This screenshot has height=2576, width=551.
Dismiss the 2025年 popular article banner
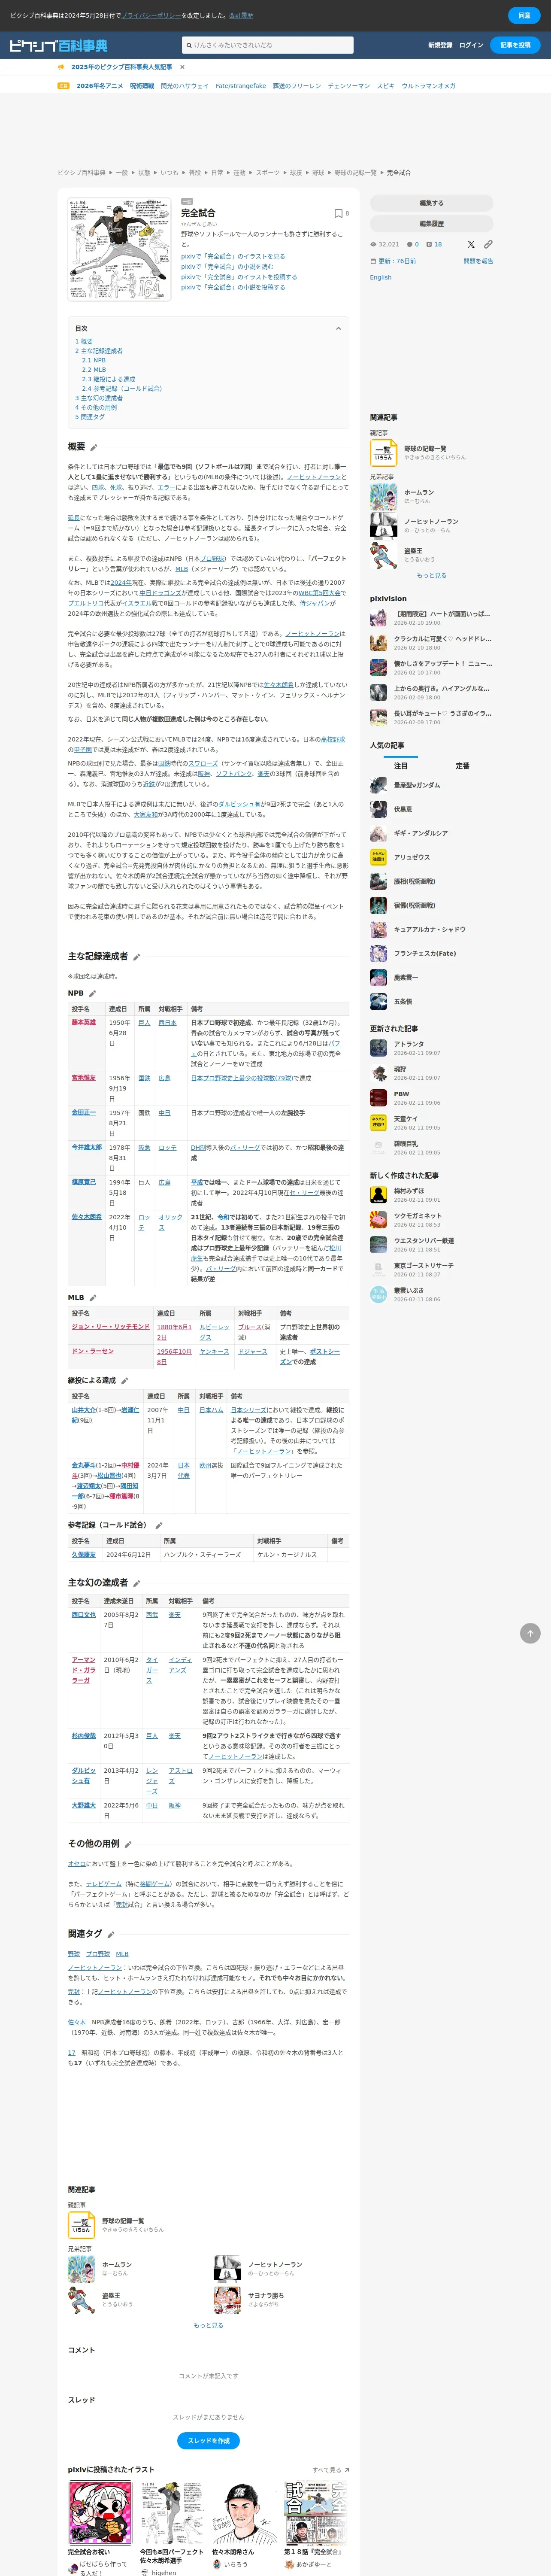pyautogui.click(x=182, y=67)
